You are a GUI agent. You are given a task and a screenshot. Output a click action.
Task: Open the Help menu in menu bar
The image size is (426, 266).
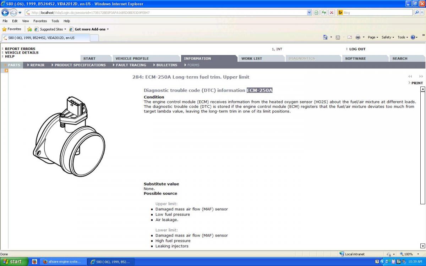click(67, 21)
